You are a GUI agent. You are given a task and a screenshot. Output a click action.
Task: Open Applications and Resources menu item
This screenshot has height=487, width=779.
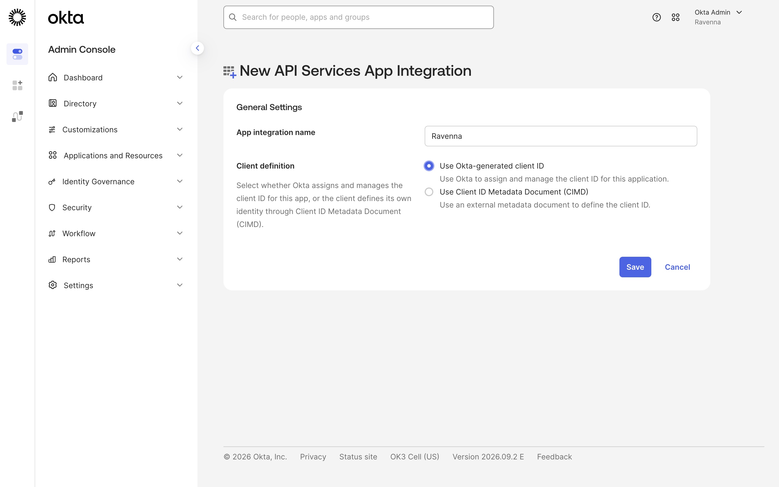[x=116, y=156]
